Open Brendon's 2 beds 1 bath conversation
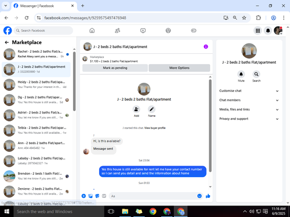This screenshot has width=290, height=217. pos(36,176)
